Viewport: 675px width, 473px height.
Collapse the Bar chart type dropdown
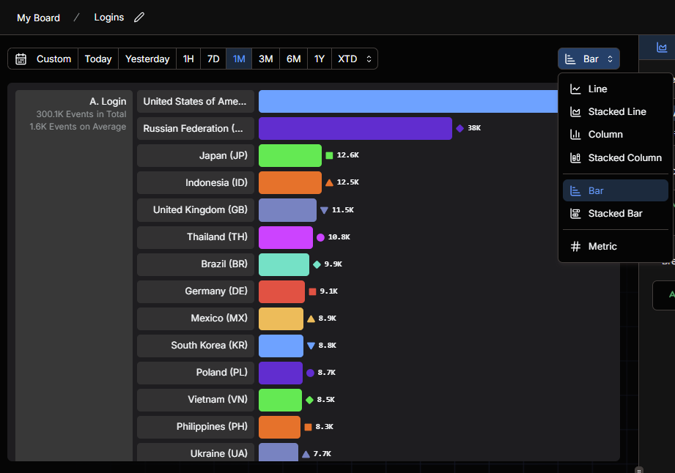click(x=589, y=59)
